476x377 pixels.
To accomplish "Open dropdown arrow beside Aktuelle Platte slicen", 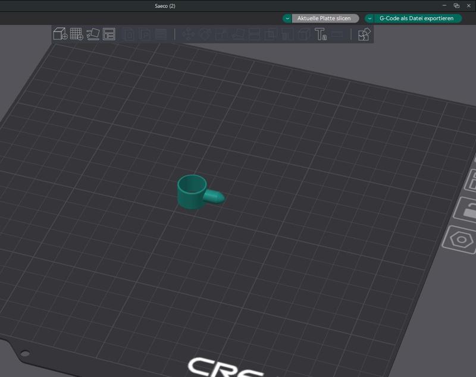I will point(287,18).
